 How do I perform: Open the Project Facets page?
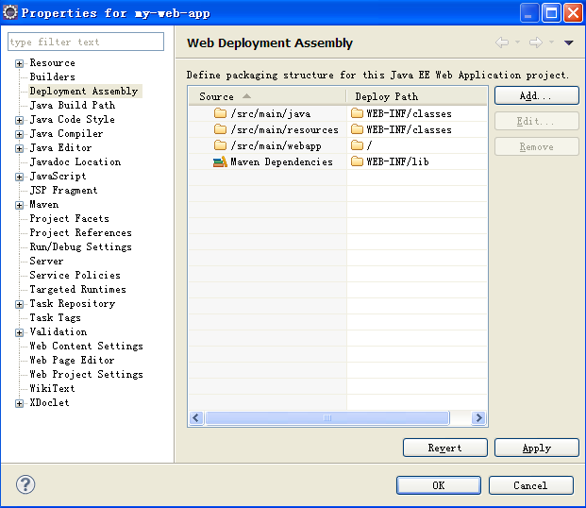pyautogui.click(x=70, y=218)
